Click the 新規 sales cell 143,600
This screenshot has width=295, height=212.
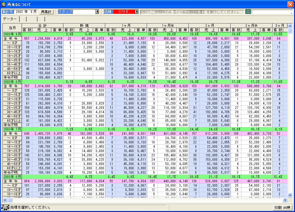(84, 86)
